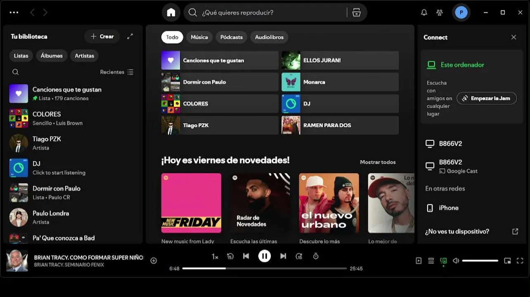This screenshot has height=297, width=530.
Task: Click Empezar la Jam button
Action: coord(487,98)
